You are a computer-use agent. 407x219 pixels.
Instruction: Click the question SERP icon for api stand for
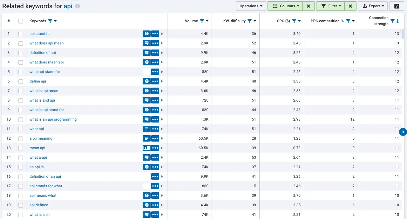pyautogui.click(x=146, y=34)
